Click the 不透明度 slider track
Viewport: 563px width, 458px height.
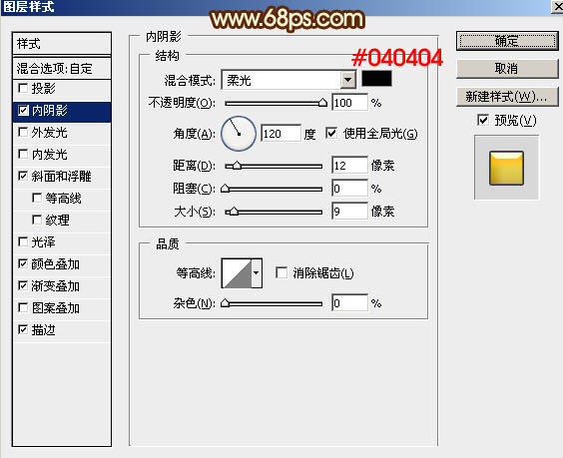coord(274,104)
